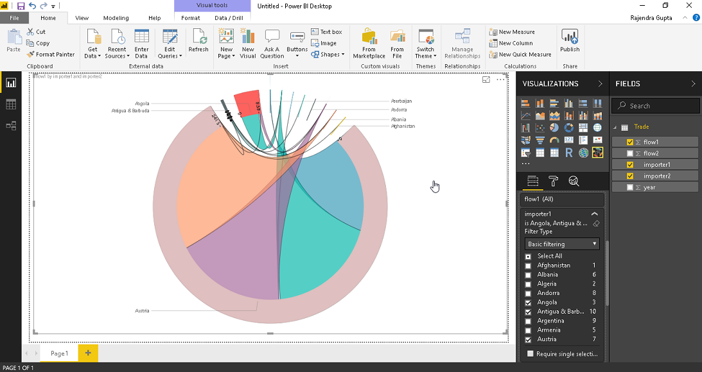Add a new page with plus button
The width and height of the screenshot is (702, 372).
88,353
